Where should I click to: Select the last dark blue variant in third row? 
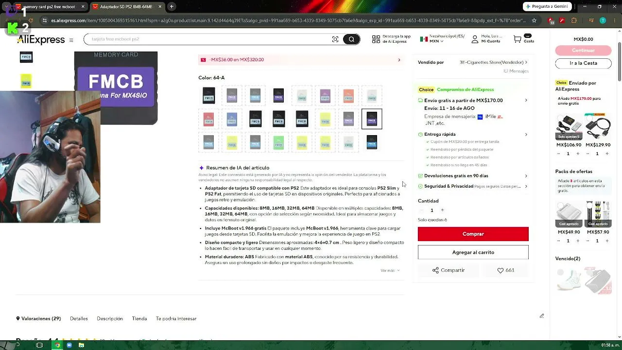[x=372, y=142]
